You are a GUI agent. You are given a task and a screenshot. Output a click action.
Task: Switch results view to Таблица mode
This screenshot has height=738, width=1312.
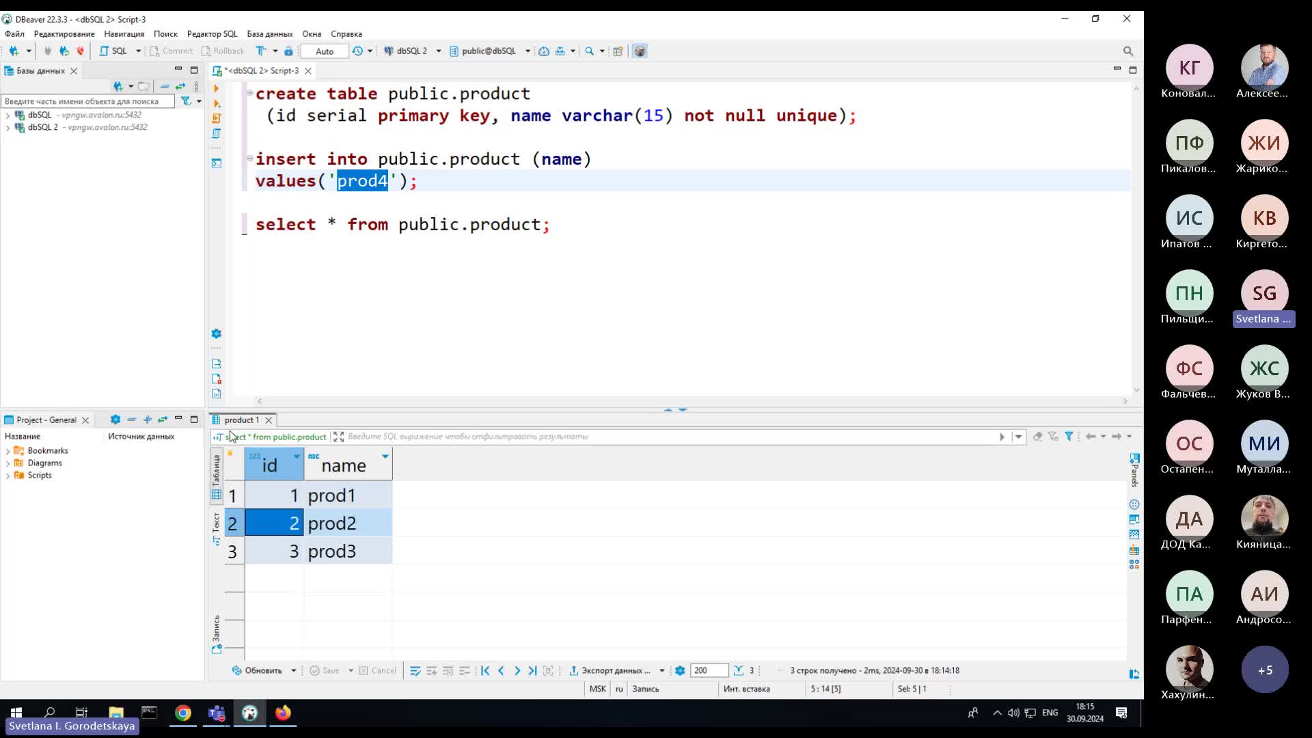pyautogui.click(x=216, y=477)
